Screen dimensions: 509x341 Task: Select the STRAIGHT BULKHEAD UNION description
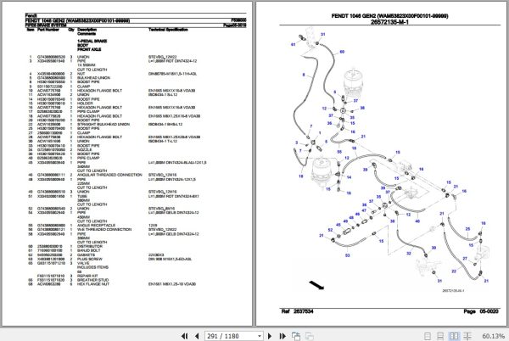point(103,124)
